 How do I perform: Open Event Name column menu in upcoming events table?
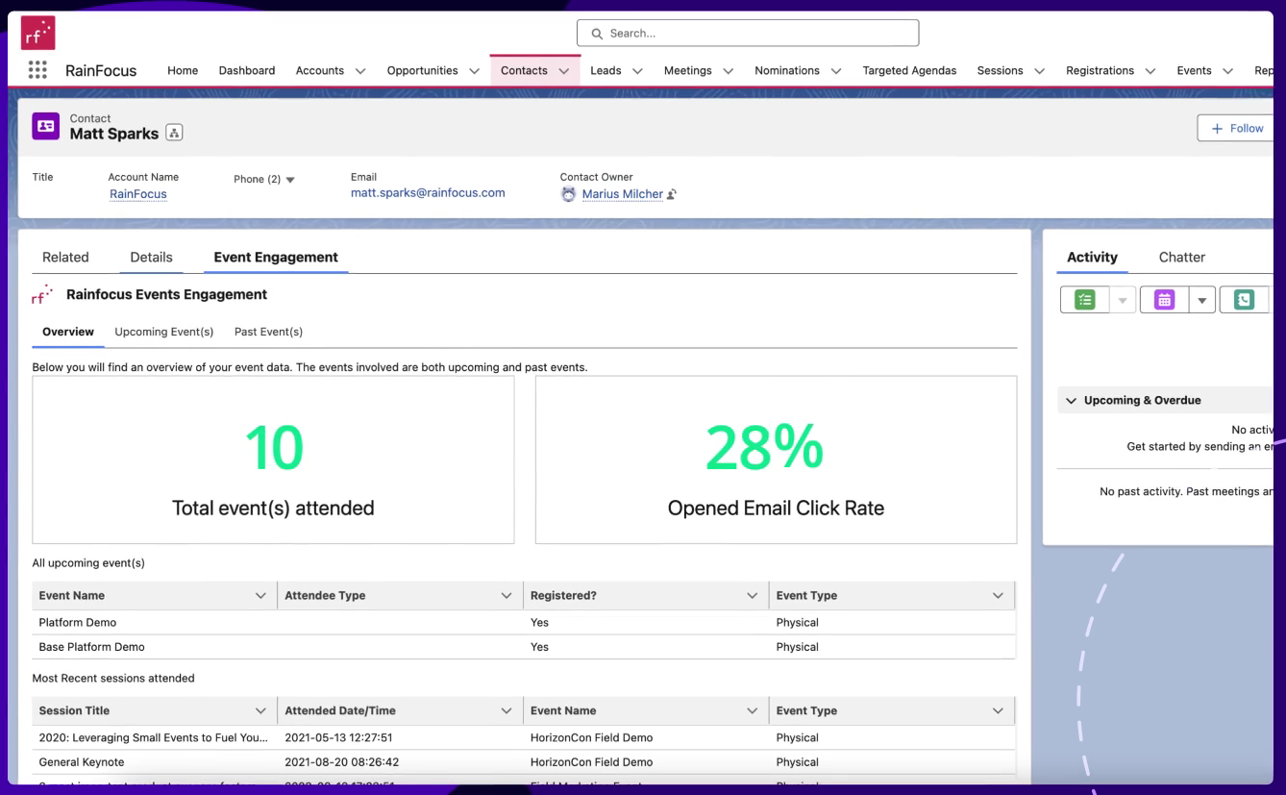click(x=260, y=596)
